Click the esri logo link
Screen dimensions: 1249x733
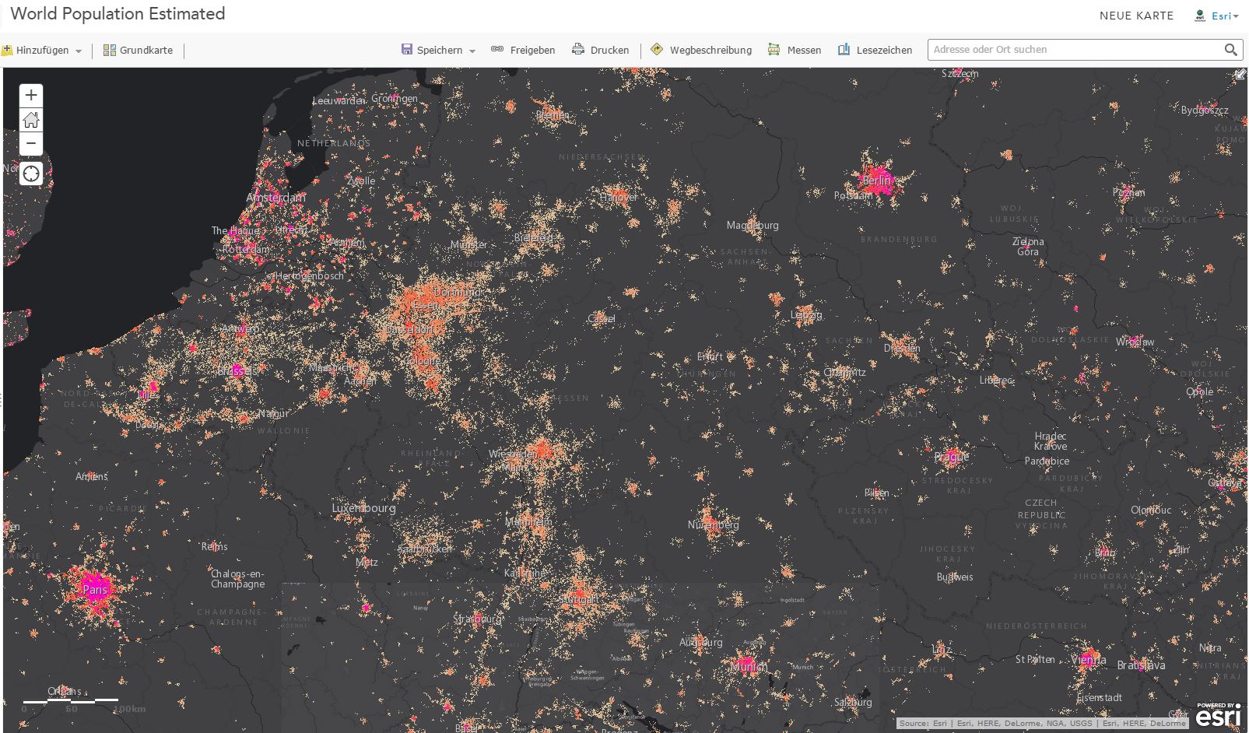(1218, 716)
